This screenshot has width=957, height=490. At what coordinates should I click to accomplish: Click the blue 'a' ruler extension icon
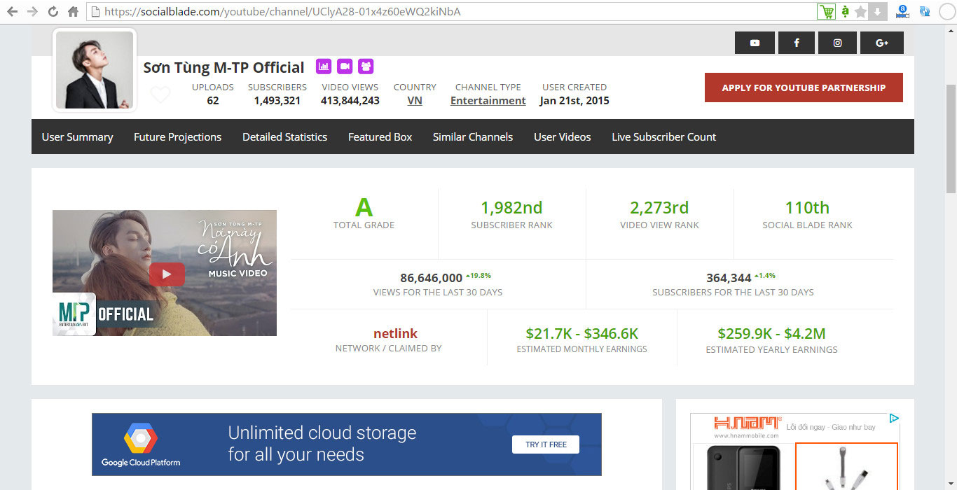pos(903,12)
